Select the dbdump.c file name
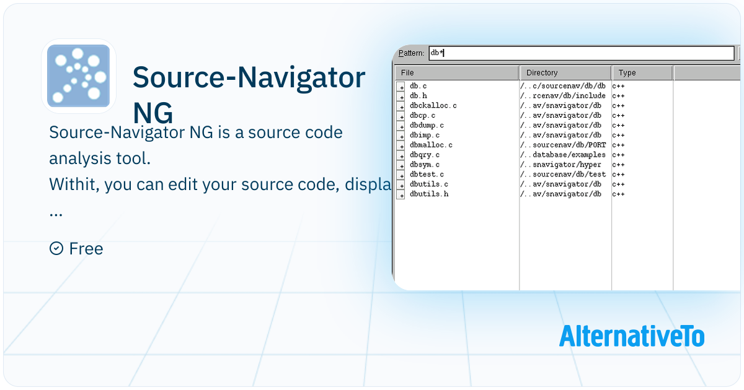 [x=427, y=125]
